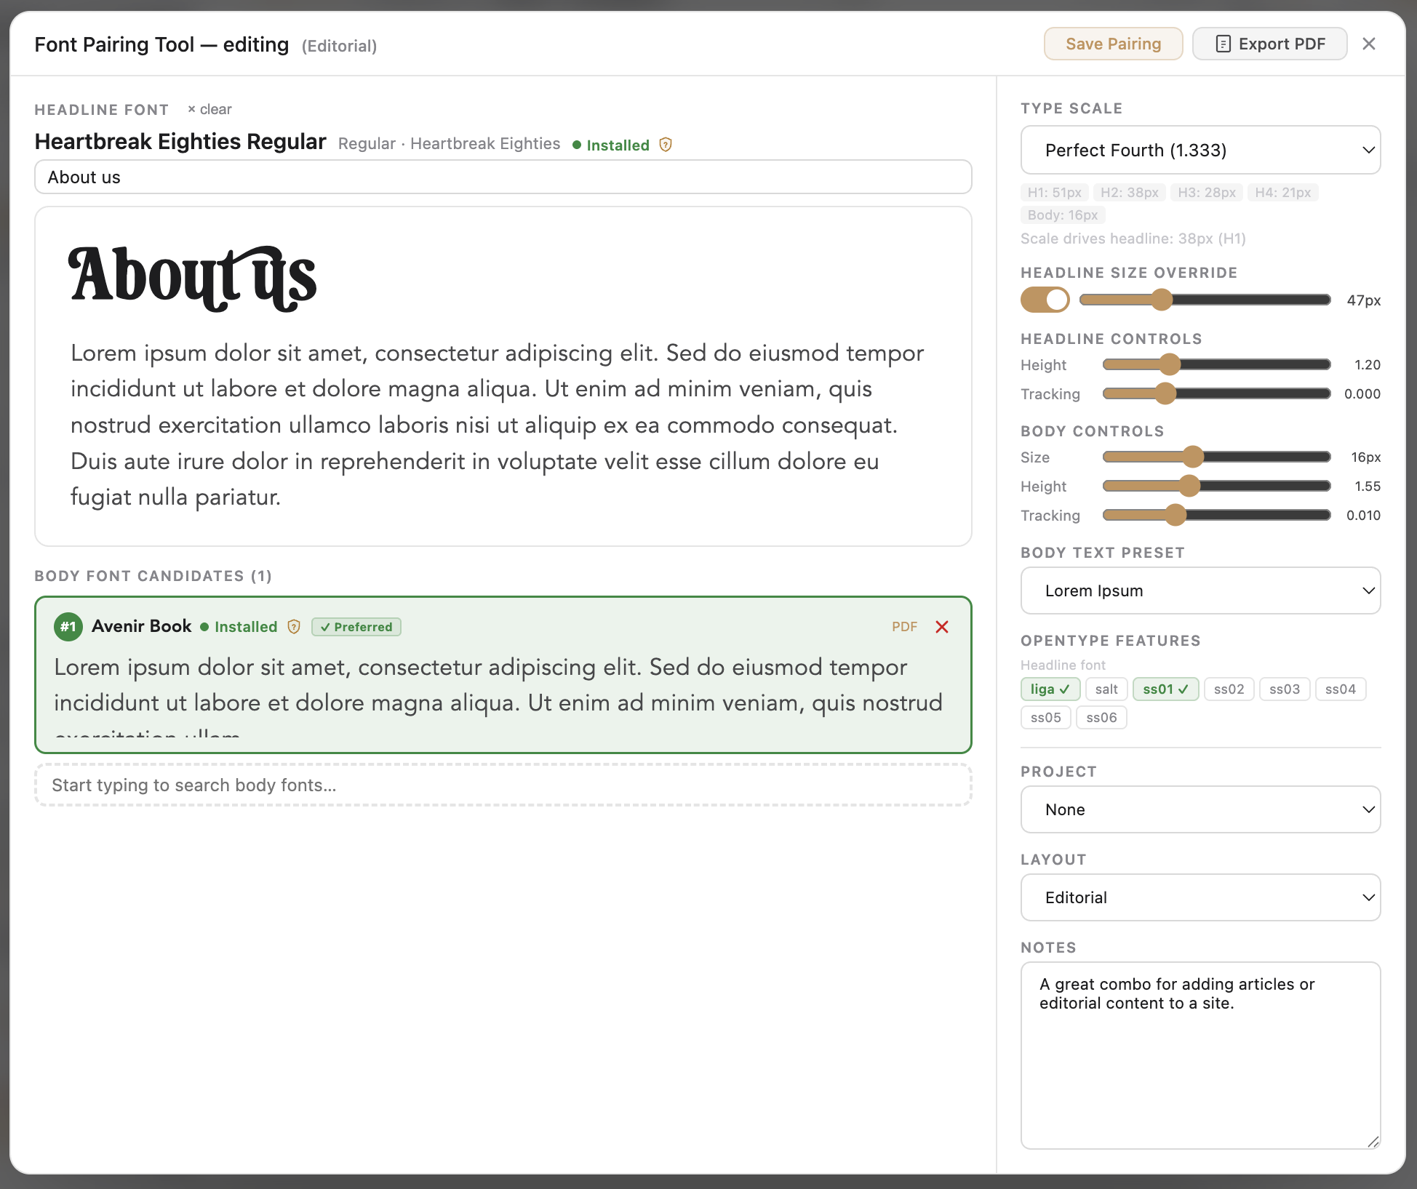This screenshot has width=1417, height=1189.
Task: Open the Type Scale dropdown
Action: click(1200, 150)
